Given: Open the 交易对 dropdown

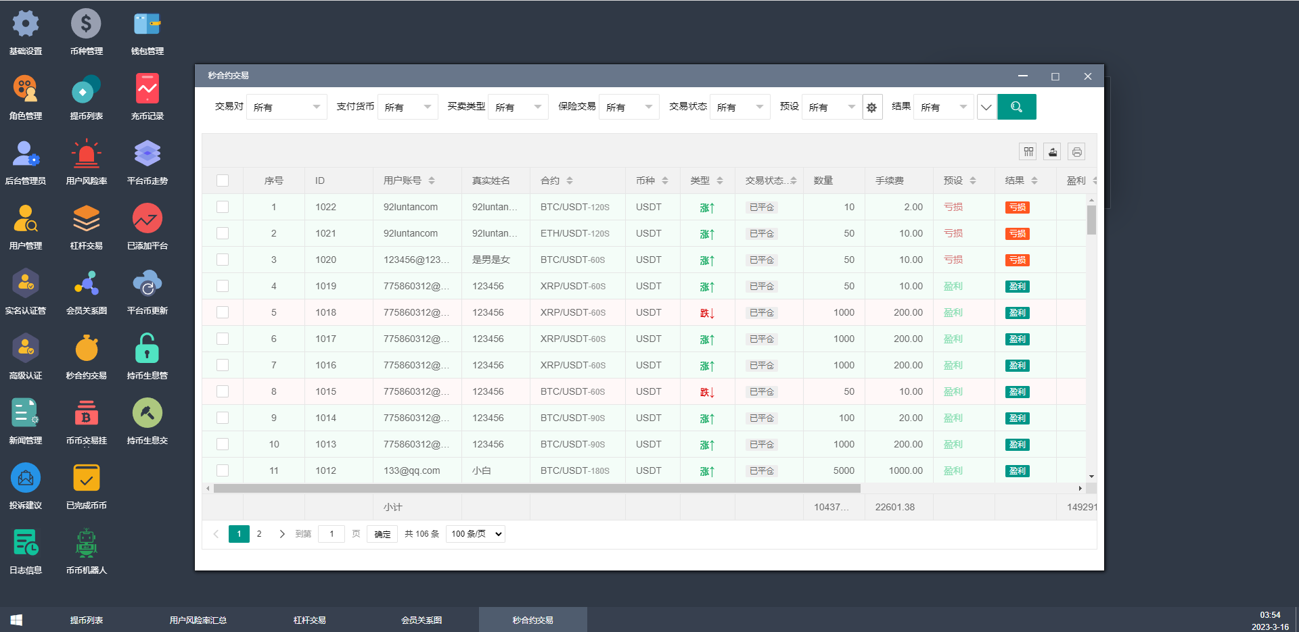Looking at the screenshot, I should 287,107.
